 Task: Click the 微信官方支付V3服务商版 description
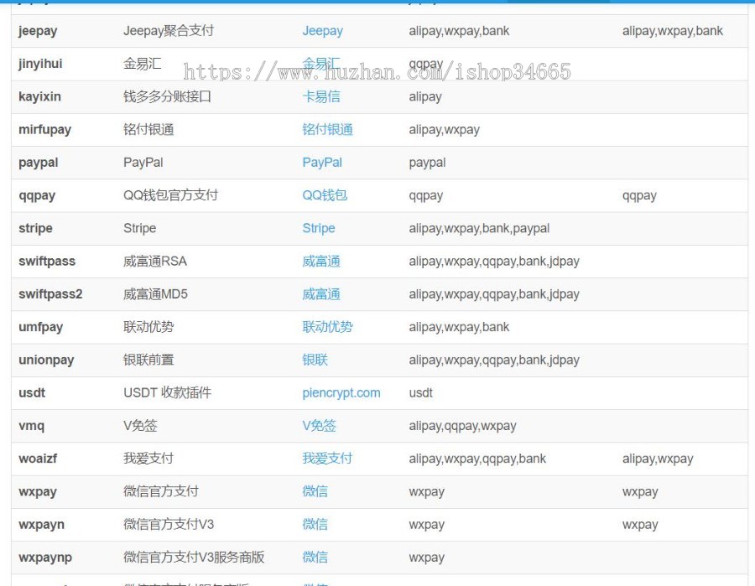[x=194, y=557]
